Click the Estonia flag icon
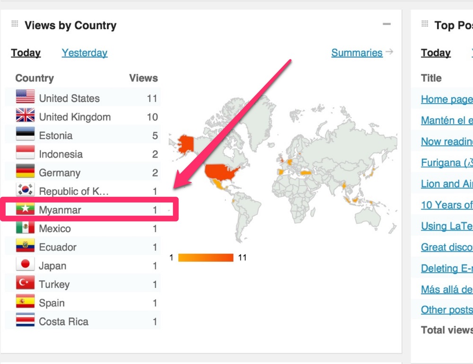Viewport: 473px width, 364px height. (25, 134)
